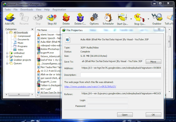The height and width of the screenshot is (122, 176).
Task: Open the Scheduler from the toolbar
Action: 108,19
